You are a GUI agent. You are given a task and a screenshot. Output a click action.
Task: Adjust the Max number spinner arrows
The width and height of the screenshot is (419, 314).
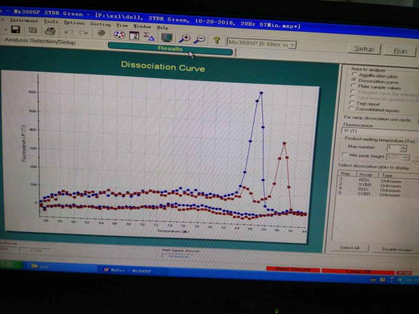click(x=403, y=148)
